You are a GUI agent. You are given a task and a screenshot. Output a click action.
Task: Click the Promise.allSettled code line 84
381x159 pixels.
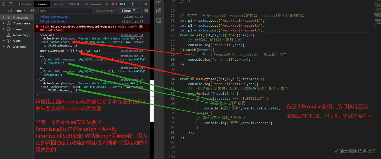coord(223,79)
